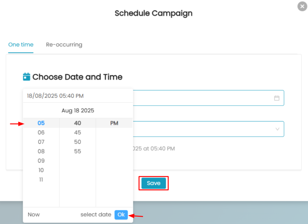Select 45 in the minutes column
Screen dimensions: 308x224
click(x=78, y=132)
